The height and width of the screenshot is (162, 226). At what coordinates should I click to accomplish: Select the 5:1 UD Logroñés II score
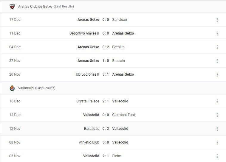point(106,74)
